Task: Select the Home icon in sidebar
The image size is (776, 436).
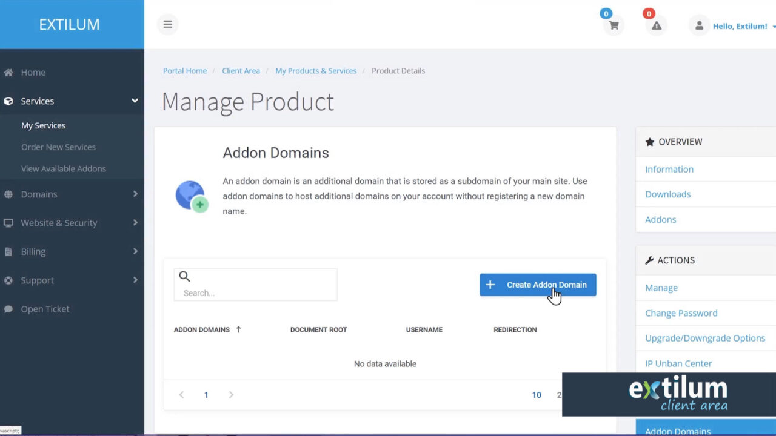Action: (x=8, y=72)
